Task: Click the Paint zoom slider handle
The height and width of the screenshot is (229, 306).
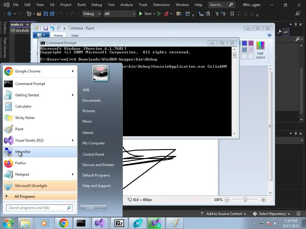Action: (245, 199)
